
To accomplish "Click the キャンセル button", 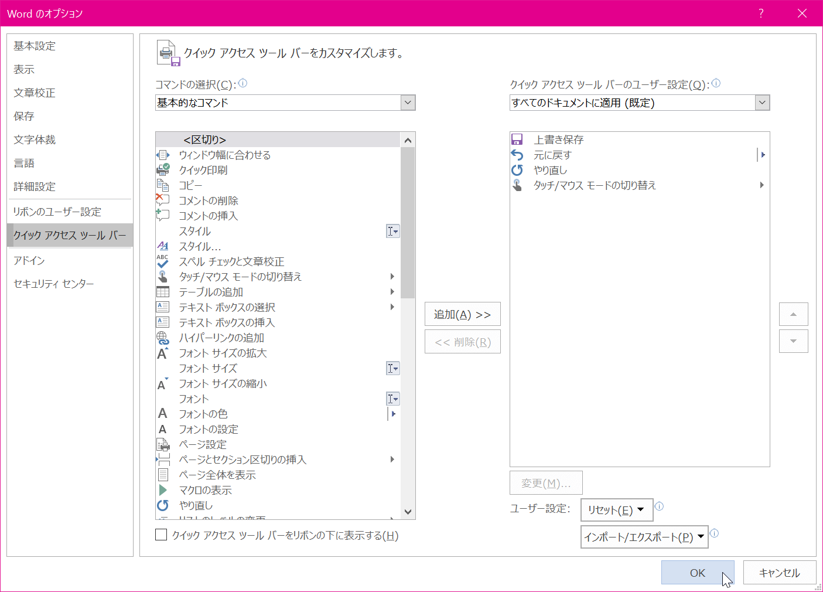I will [780, 573].
